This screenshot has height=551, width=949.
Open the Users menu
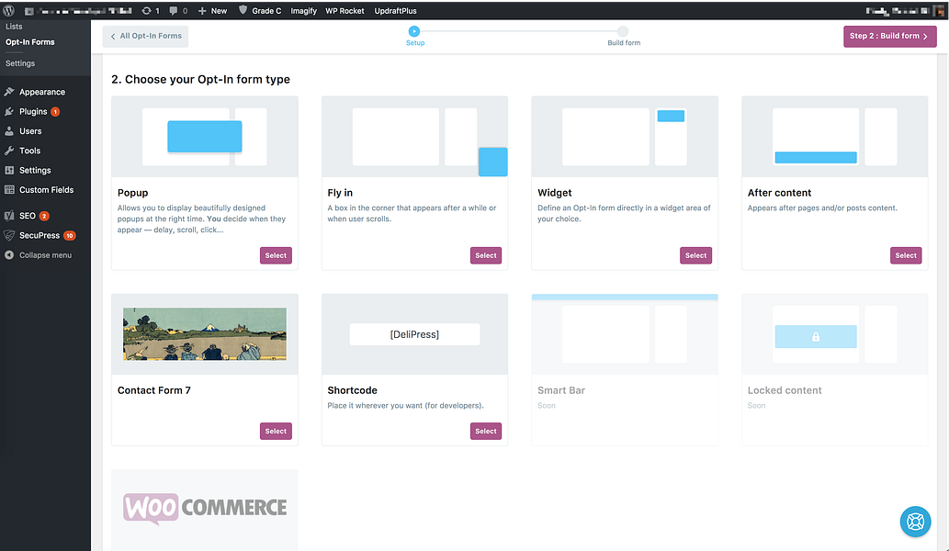point(30,130)
